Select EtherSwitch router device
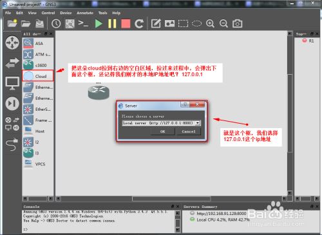Viewport: 322px width, 235px height. pos(38,109)
